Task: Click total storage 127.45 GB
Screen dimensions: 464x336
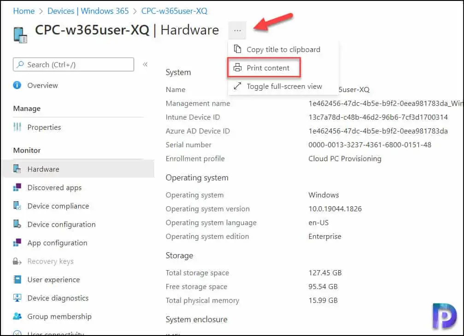Action: 325,273
